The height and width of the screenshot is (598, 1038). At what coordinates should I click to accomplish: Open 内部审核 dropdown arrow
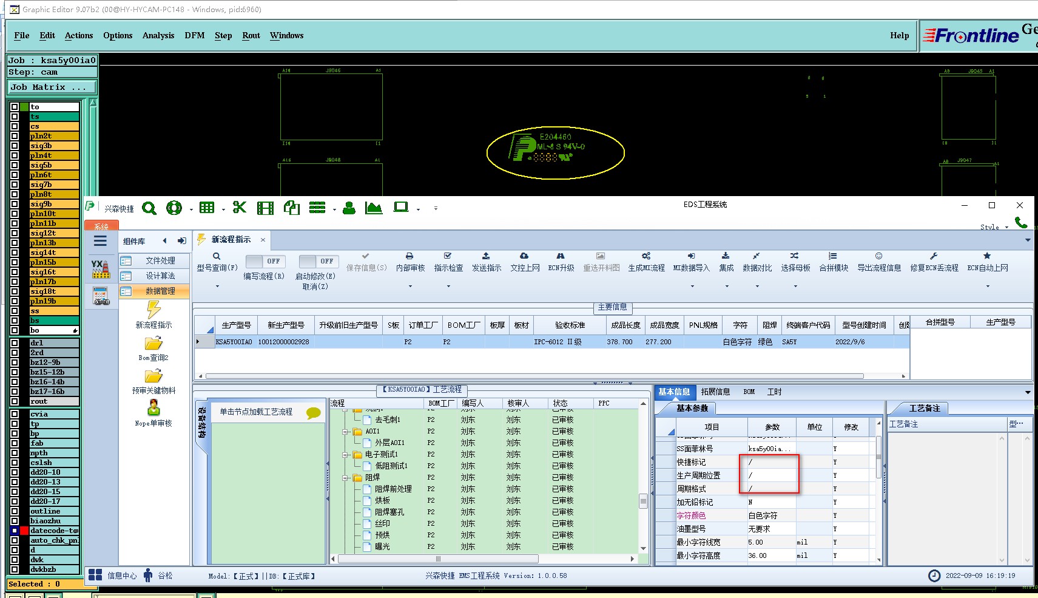pos(410,286)
